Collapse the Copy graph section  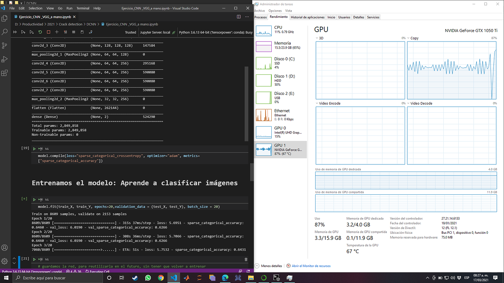click(408, 38)
